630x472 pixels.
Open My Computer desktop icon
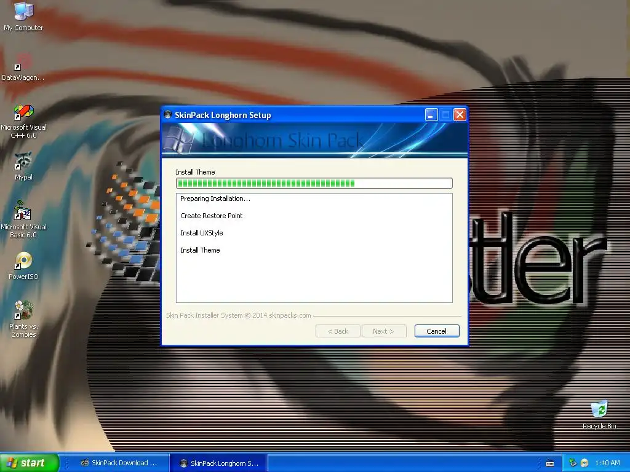pos(23,17)
